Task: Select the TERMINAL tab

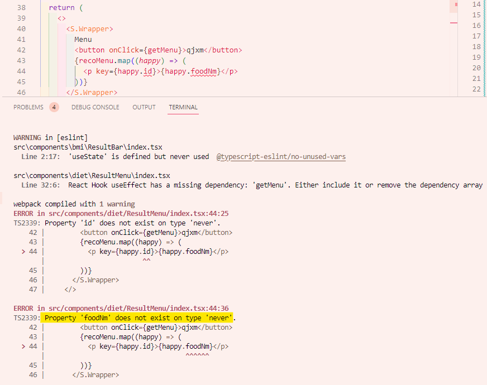Action: (183, 107)
